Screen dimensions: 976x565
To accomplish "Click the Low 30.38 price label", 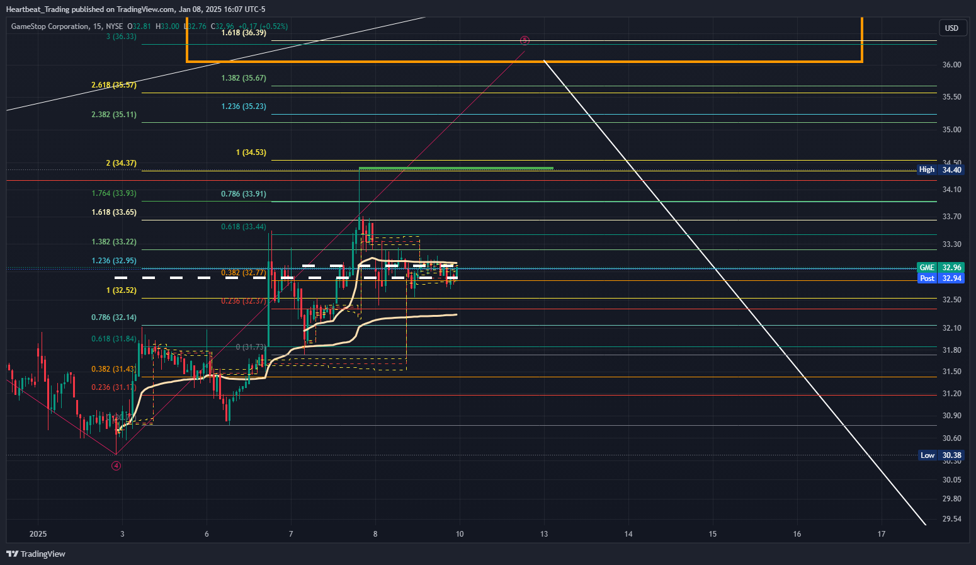I will click(x=941, y=455).
